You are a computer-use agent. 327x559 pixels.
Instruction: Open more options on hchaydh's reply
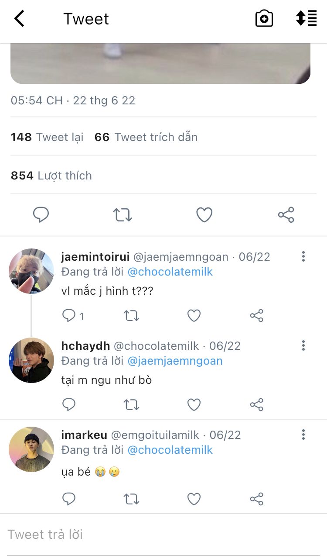coord(303,346)
